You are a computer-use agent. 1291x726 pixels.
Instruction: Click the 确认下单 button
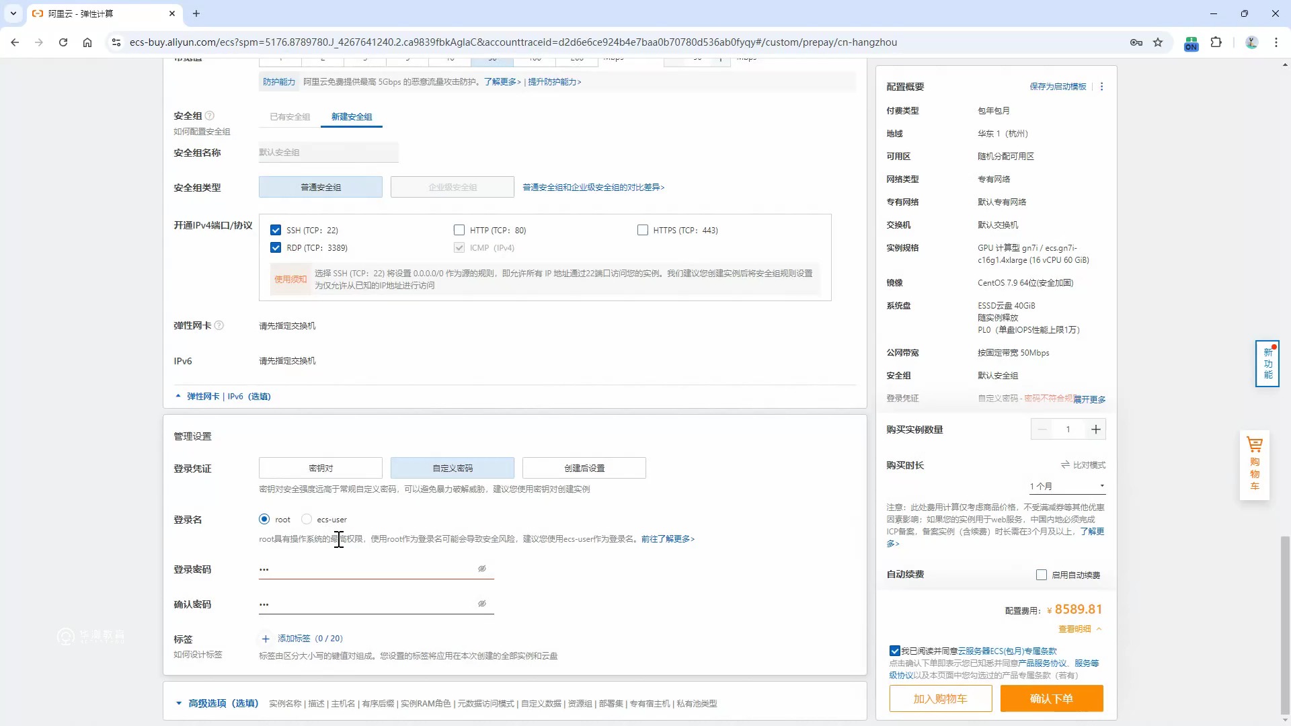(x=1052, y=698)
